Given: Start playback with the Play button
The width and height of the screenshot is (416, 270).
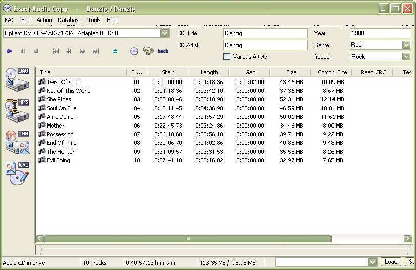Looking at the screenshot, I should (x=10, y=51).
